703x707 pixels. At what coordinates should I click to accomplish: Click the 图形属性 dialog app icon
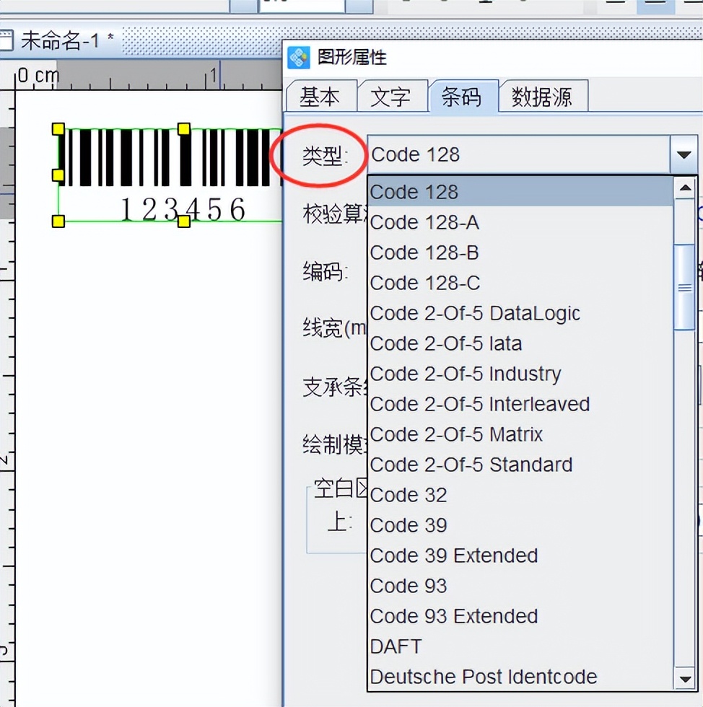(298, 57)
